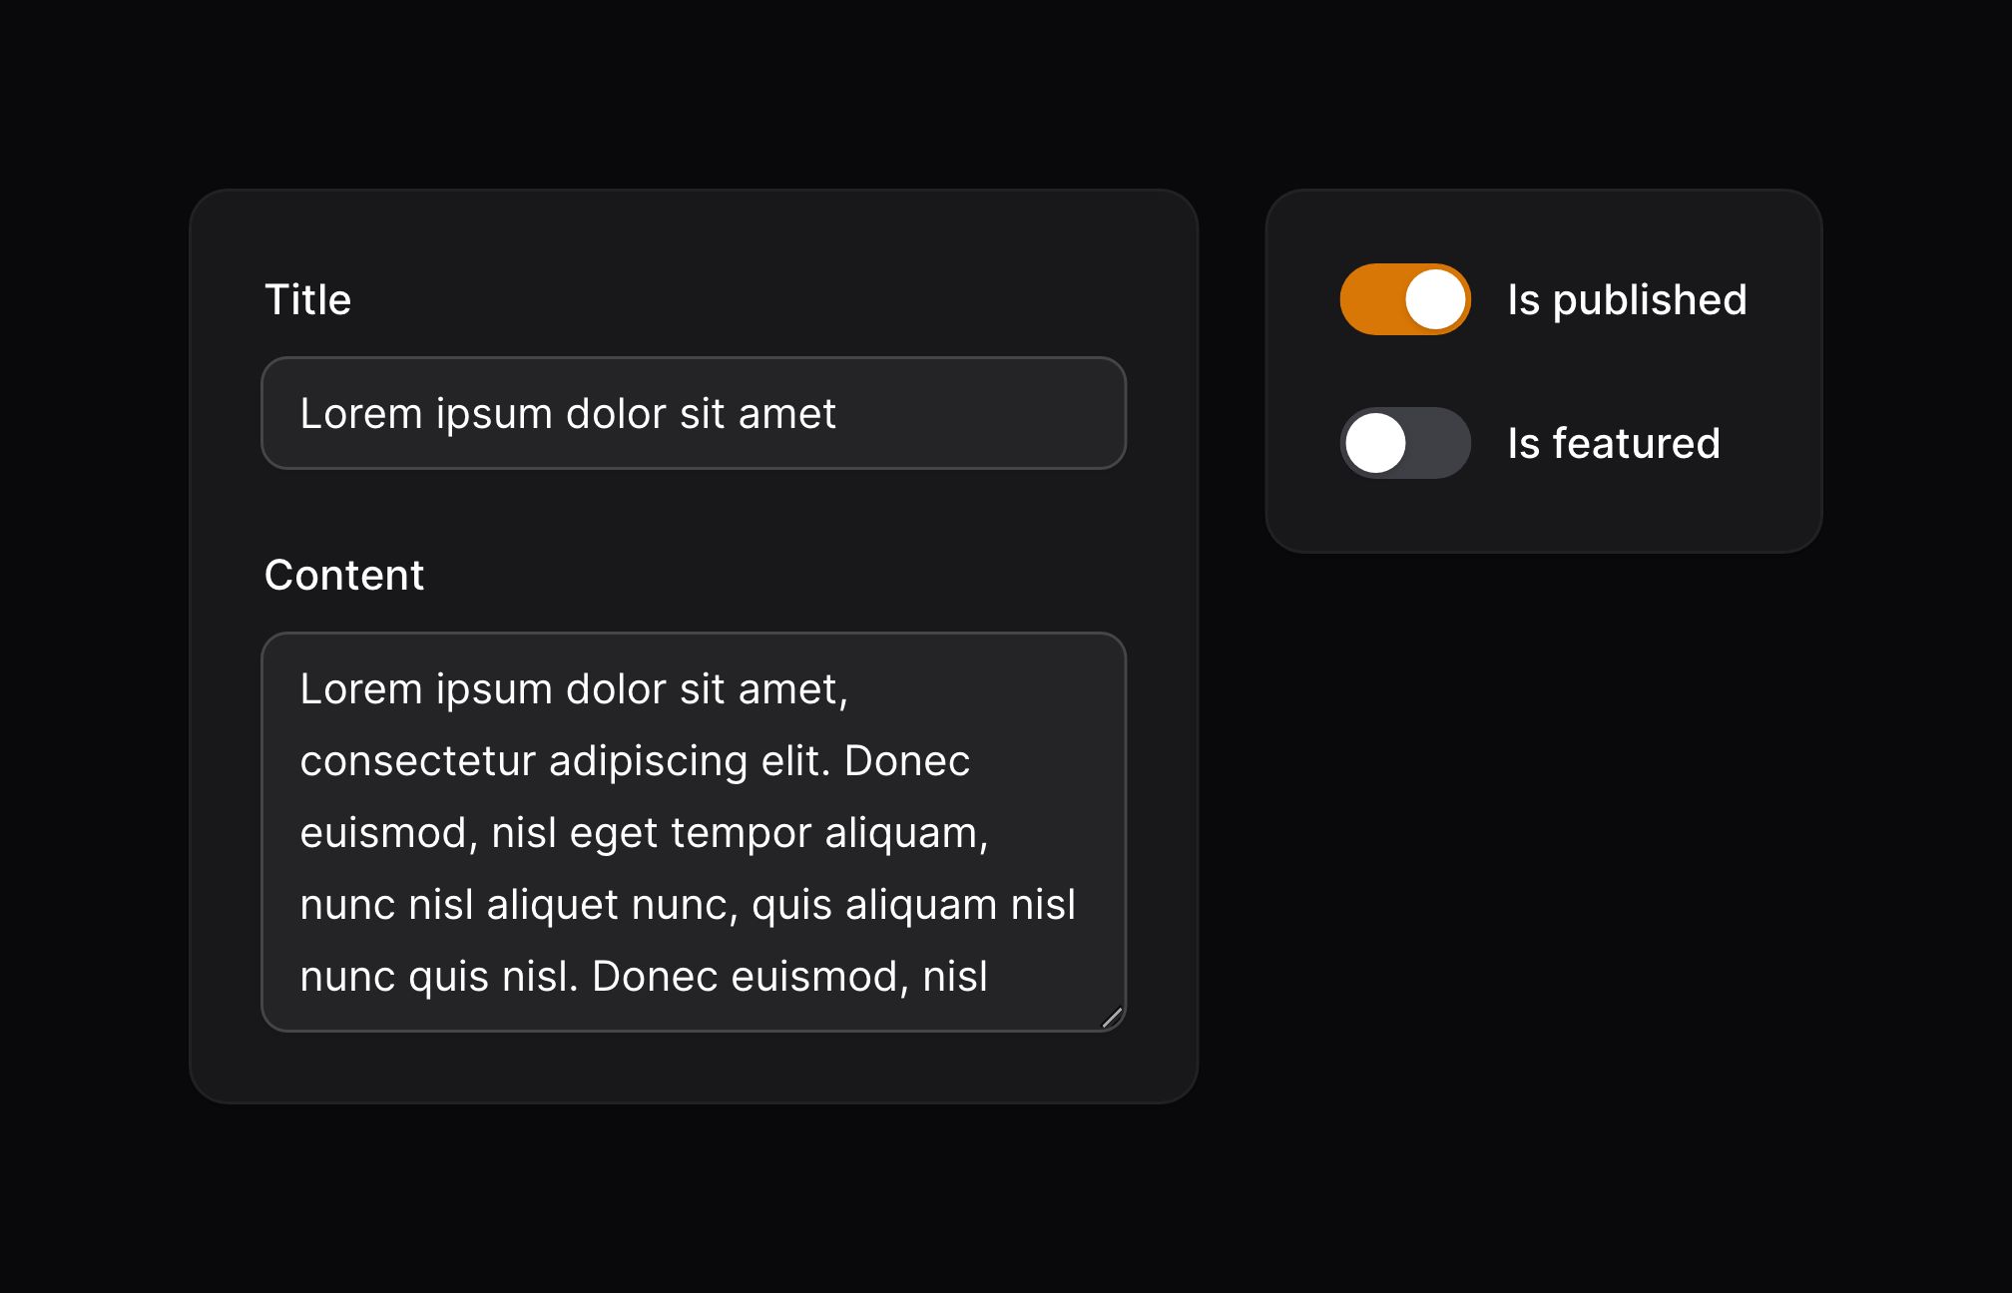Image resolution: width=2012 pixels, height=1293 pixels.
Task: Click the "Content" field label
Action: 344,575
